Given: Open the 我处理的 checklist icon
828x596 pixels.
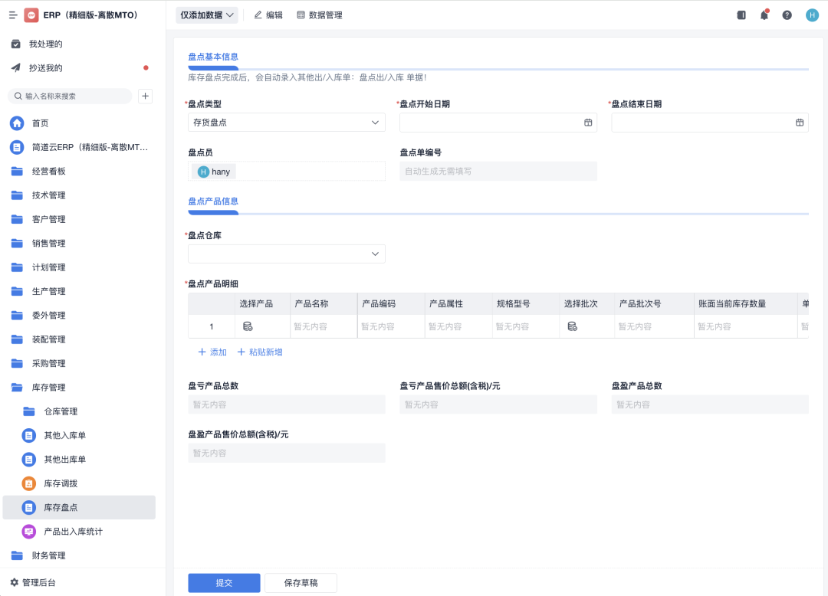Looking at the screenshot, I should (x=16, y=44).
